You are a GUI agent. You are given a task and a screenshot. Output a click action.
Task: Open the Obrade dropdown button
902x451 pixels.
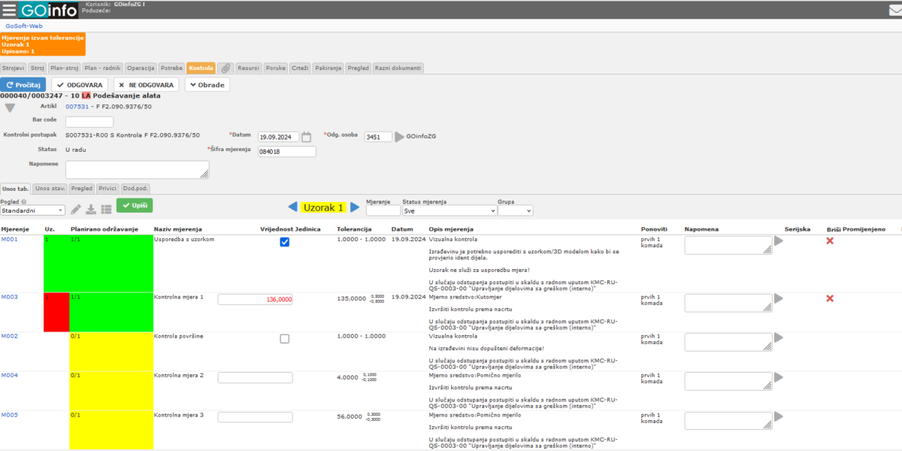point(207,85)
